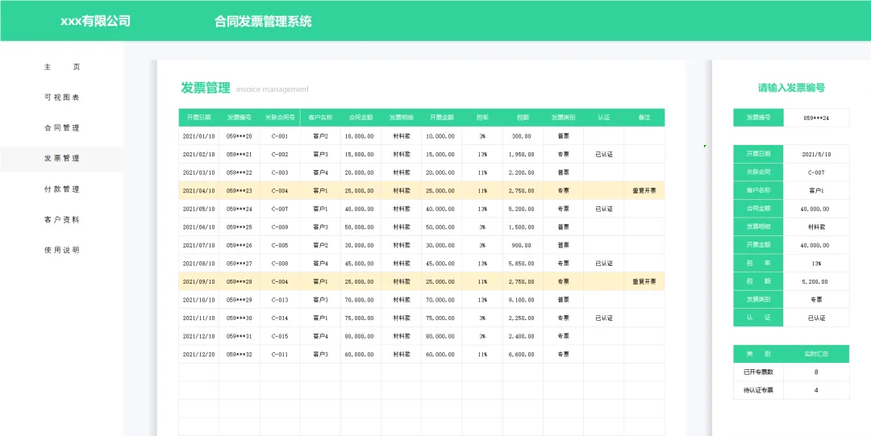Select invoice number cell 059***27
The image size is (871, 436).
(239, 264)
